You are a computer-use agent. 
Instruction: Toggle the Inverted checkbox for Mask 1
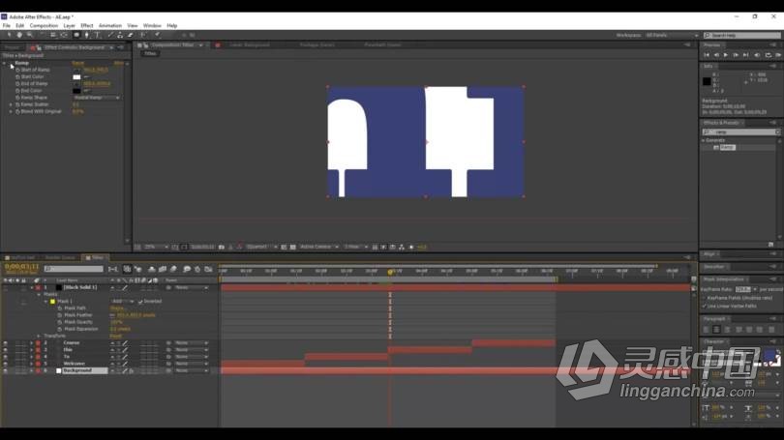139,301
